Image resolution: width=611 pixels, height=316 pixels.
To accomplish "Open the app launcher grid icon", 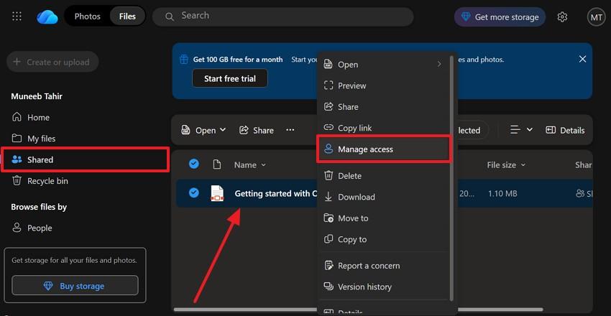I will coord(17,17).
